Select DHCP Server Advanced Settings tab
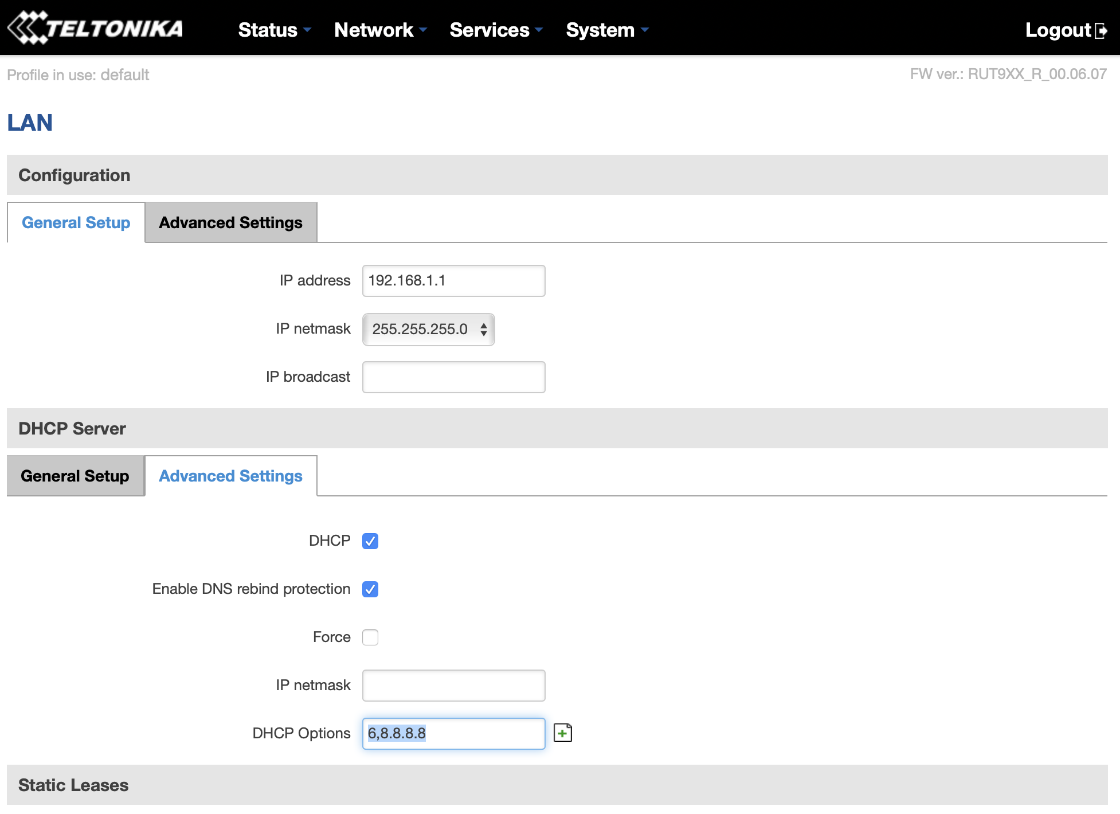The image size is (1120, 814). [x=230, y=476]
